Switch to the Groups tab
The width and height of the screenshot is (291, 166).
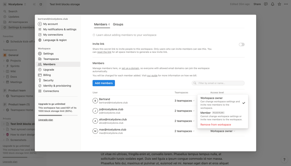(118, 24)
